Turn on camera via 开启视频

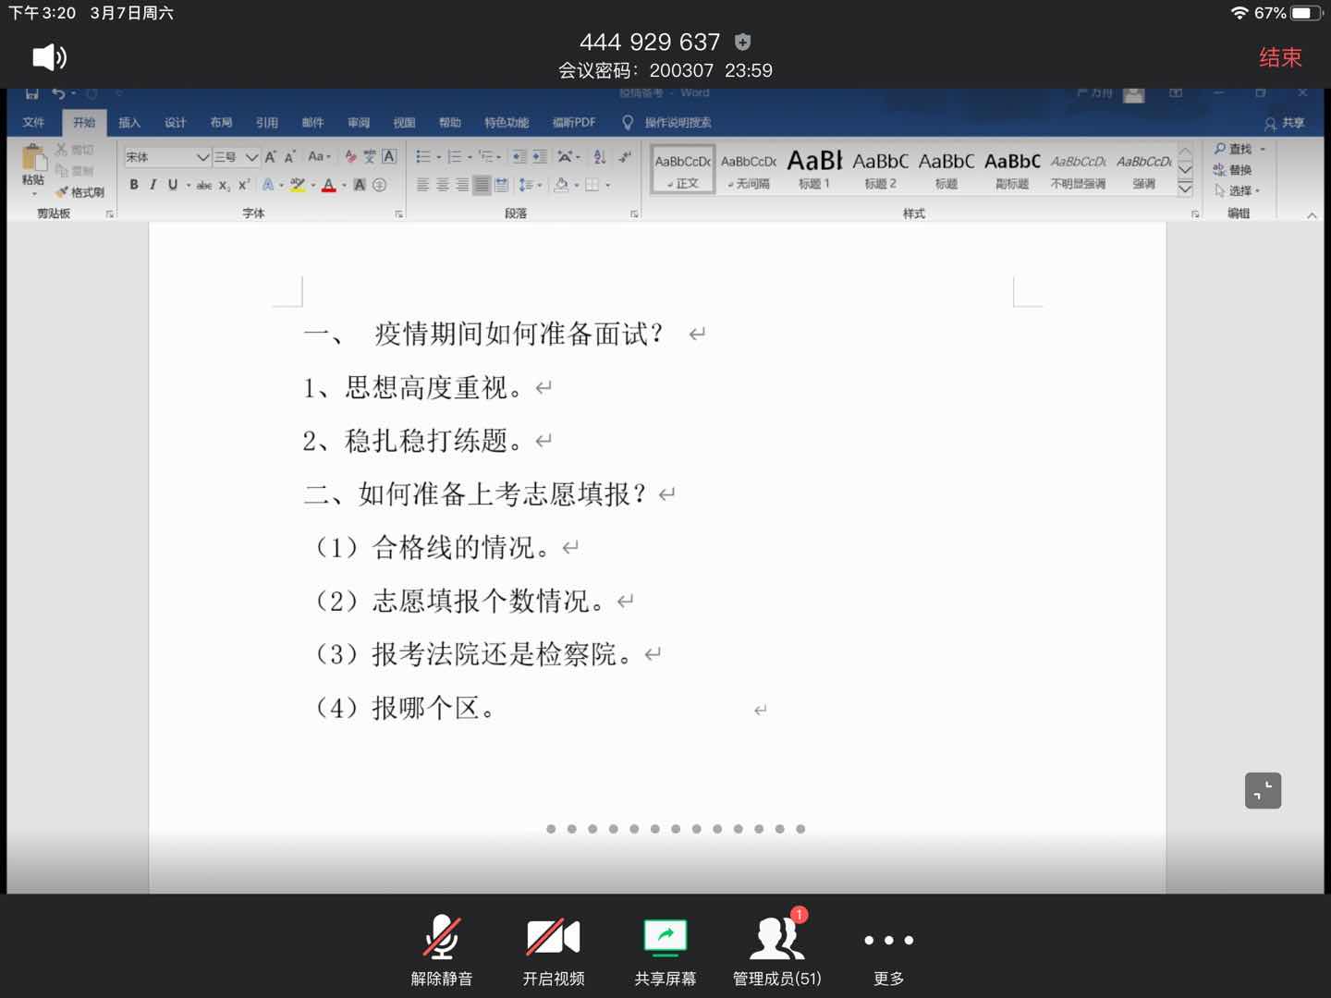(x=553, y=950)
